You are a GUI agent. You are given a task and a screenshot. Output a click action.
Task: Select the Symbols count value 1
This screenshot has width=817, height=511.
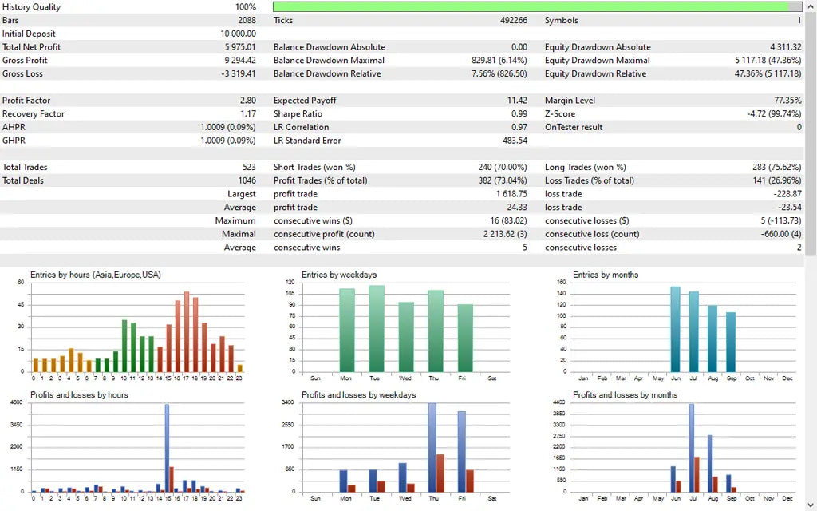tap(798, 20)
